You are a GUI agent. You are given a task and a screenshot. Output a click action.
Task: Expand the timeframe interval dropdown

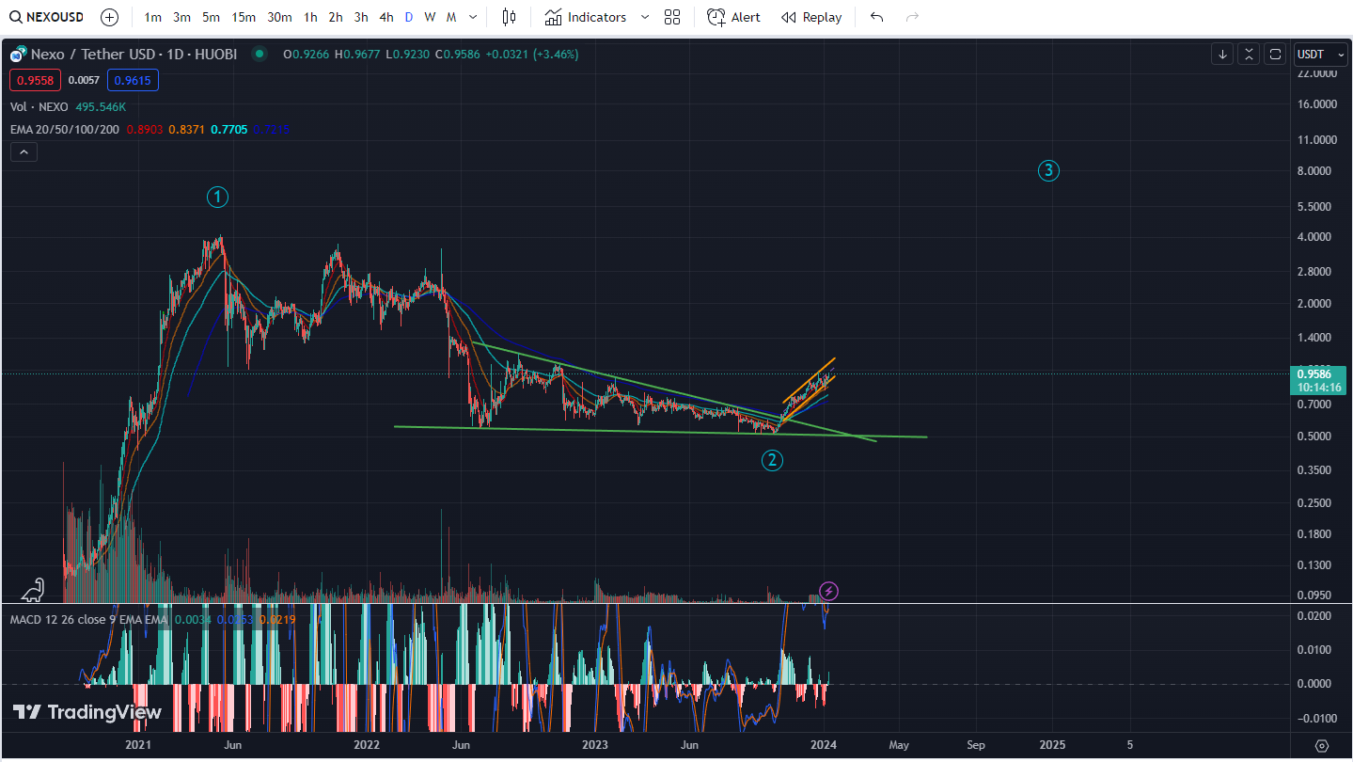pos(473,17)
